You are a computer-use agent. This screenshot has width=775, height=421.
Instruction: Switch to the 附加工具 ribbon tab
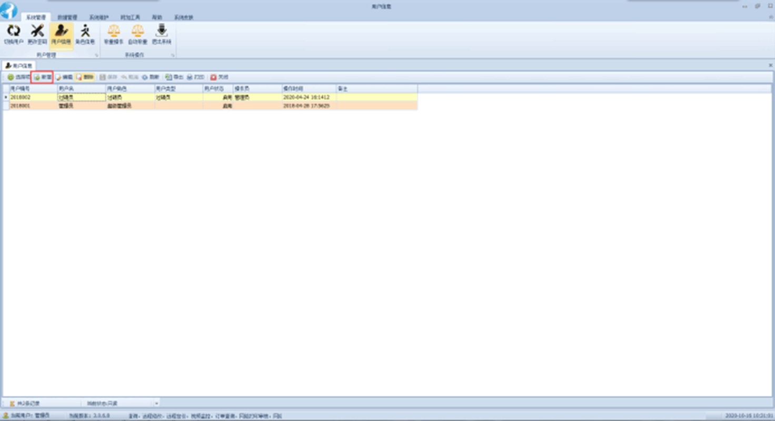(x=131, y=17)
